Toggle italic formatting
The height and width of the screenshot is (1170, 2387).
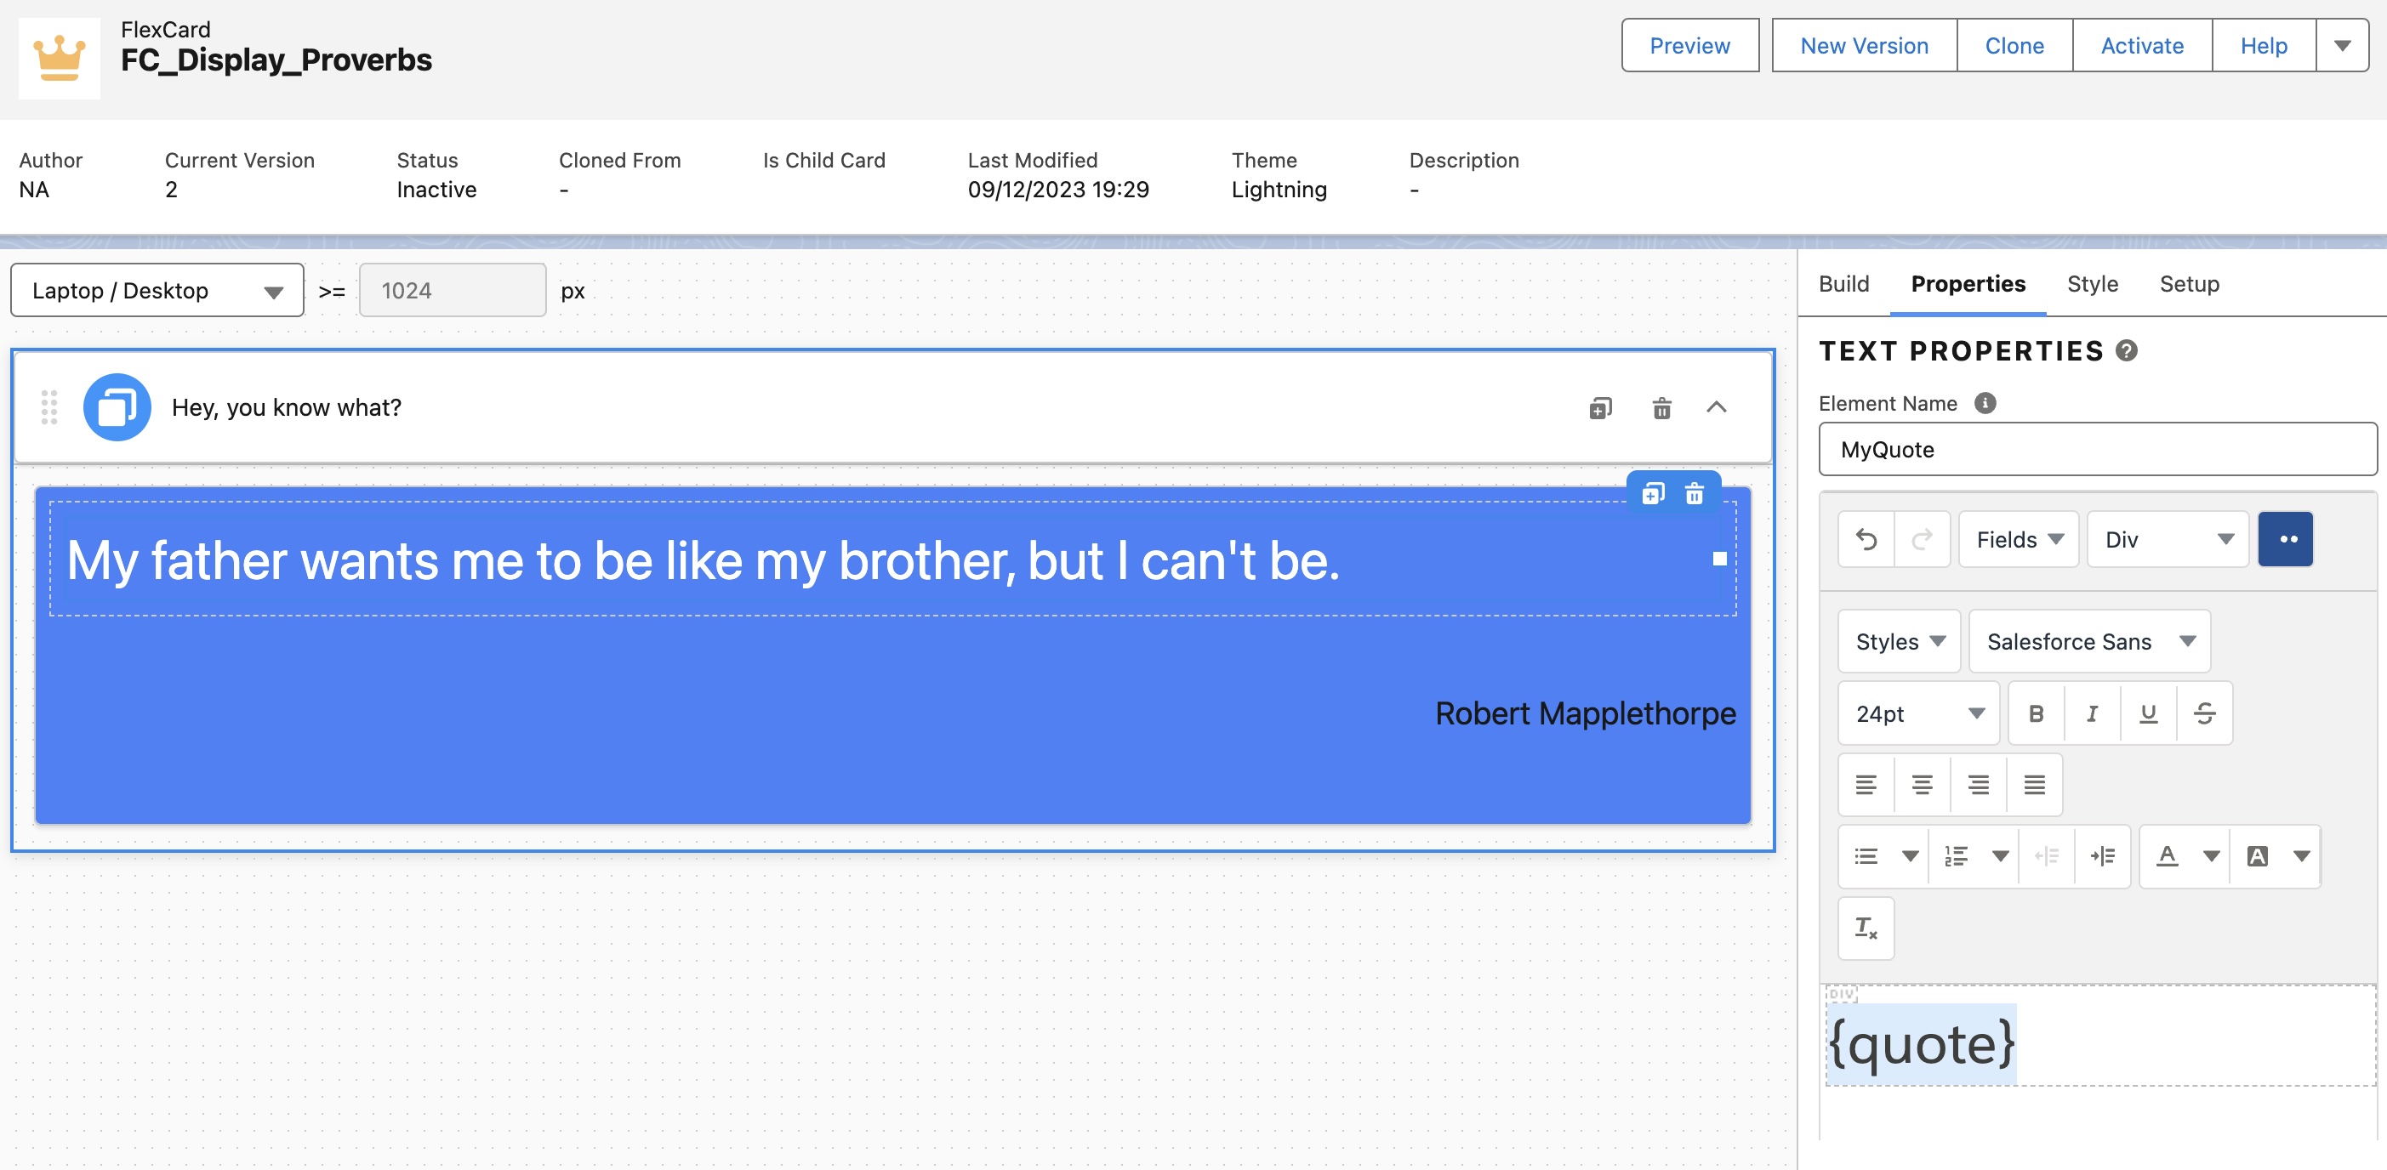coord(2092,713)
